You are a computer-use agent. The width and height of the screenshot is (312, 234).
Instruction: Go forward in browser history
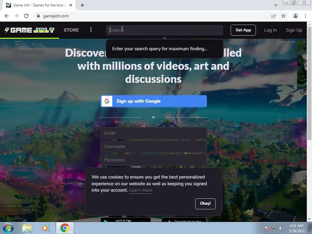(16, 16)
